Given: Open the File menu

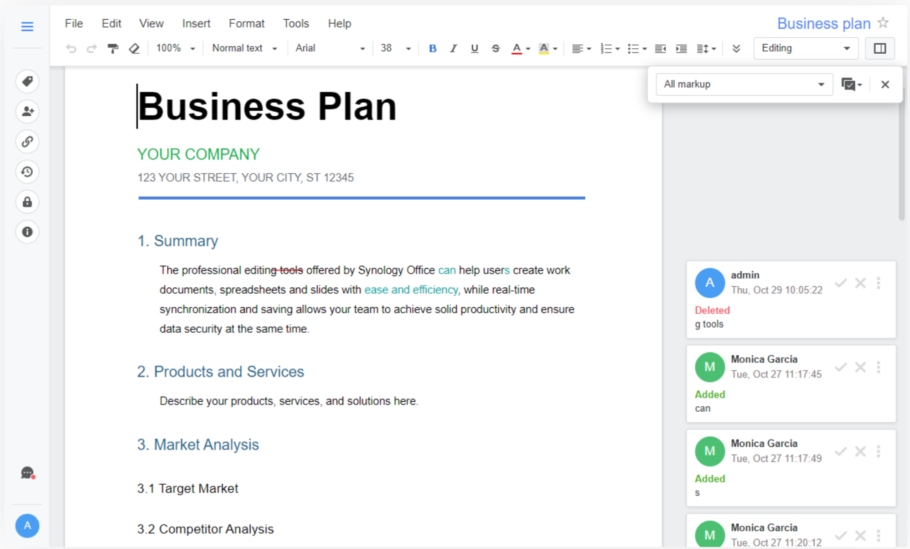Looking at the screenshot, I should [74, 23].
